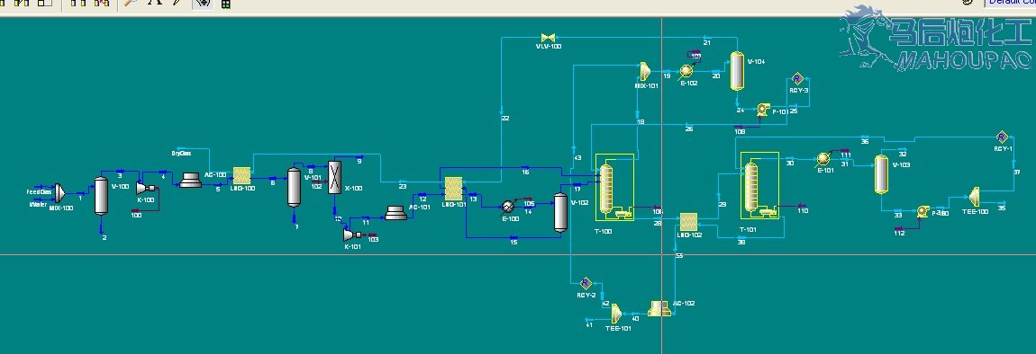The width and height of the screenshot is (1036, 354).
Task: Click the AC-100 air cooler
Action: [x=190, y=180]
